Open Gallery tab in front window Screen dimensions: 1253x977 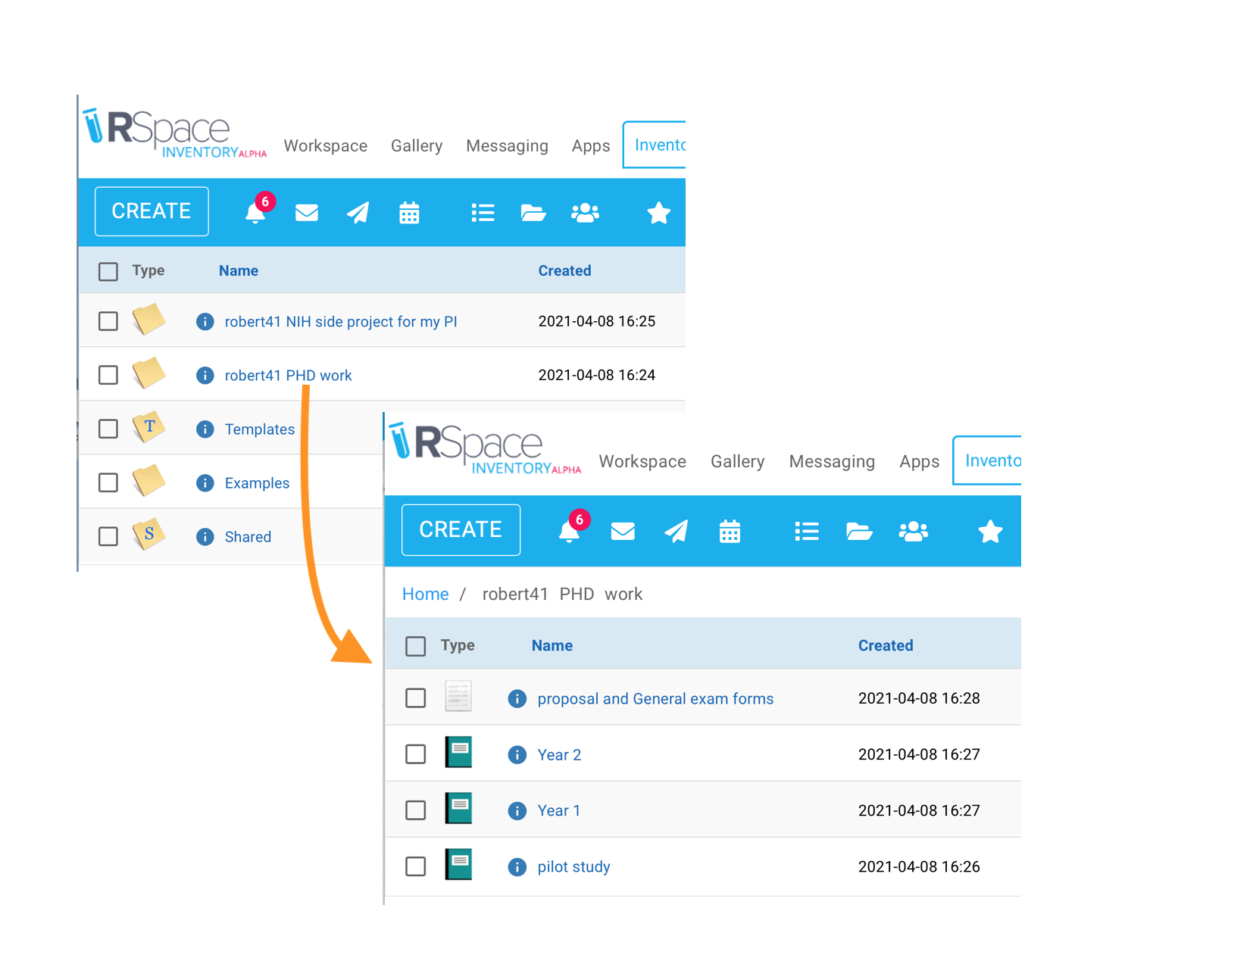737,461
